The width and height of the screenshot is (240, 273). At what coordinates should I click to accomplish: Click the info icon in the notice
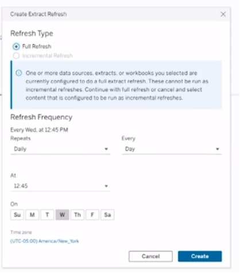[19, 73]
